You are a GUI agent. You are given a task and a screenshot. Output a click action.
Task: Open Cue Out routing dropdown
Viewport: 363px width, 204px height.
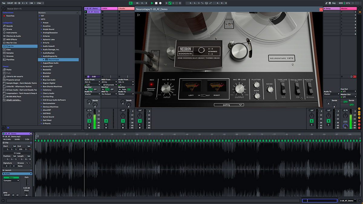click(348, 91)
